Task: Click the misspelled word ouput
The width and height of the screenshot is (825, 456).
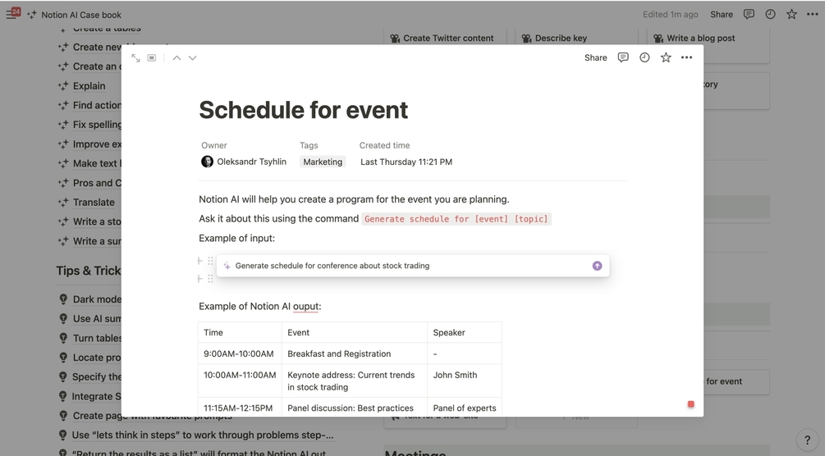Action: click(305, 306)
